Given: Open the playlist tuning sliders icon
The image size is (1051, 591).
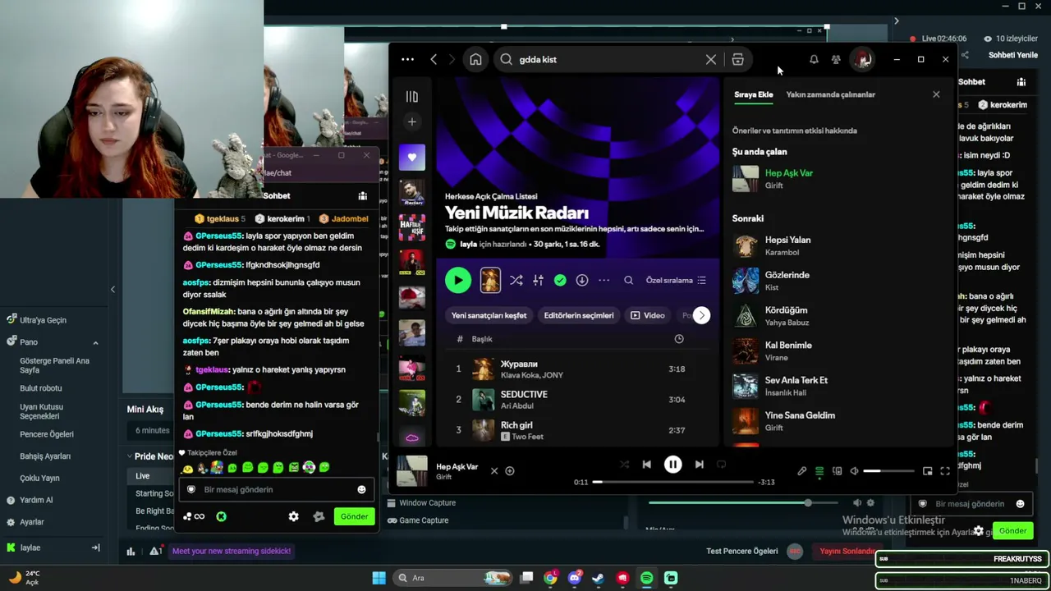Looking at the screenshot, I should (x=538, y=280).
